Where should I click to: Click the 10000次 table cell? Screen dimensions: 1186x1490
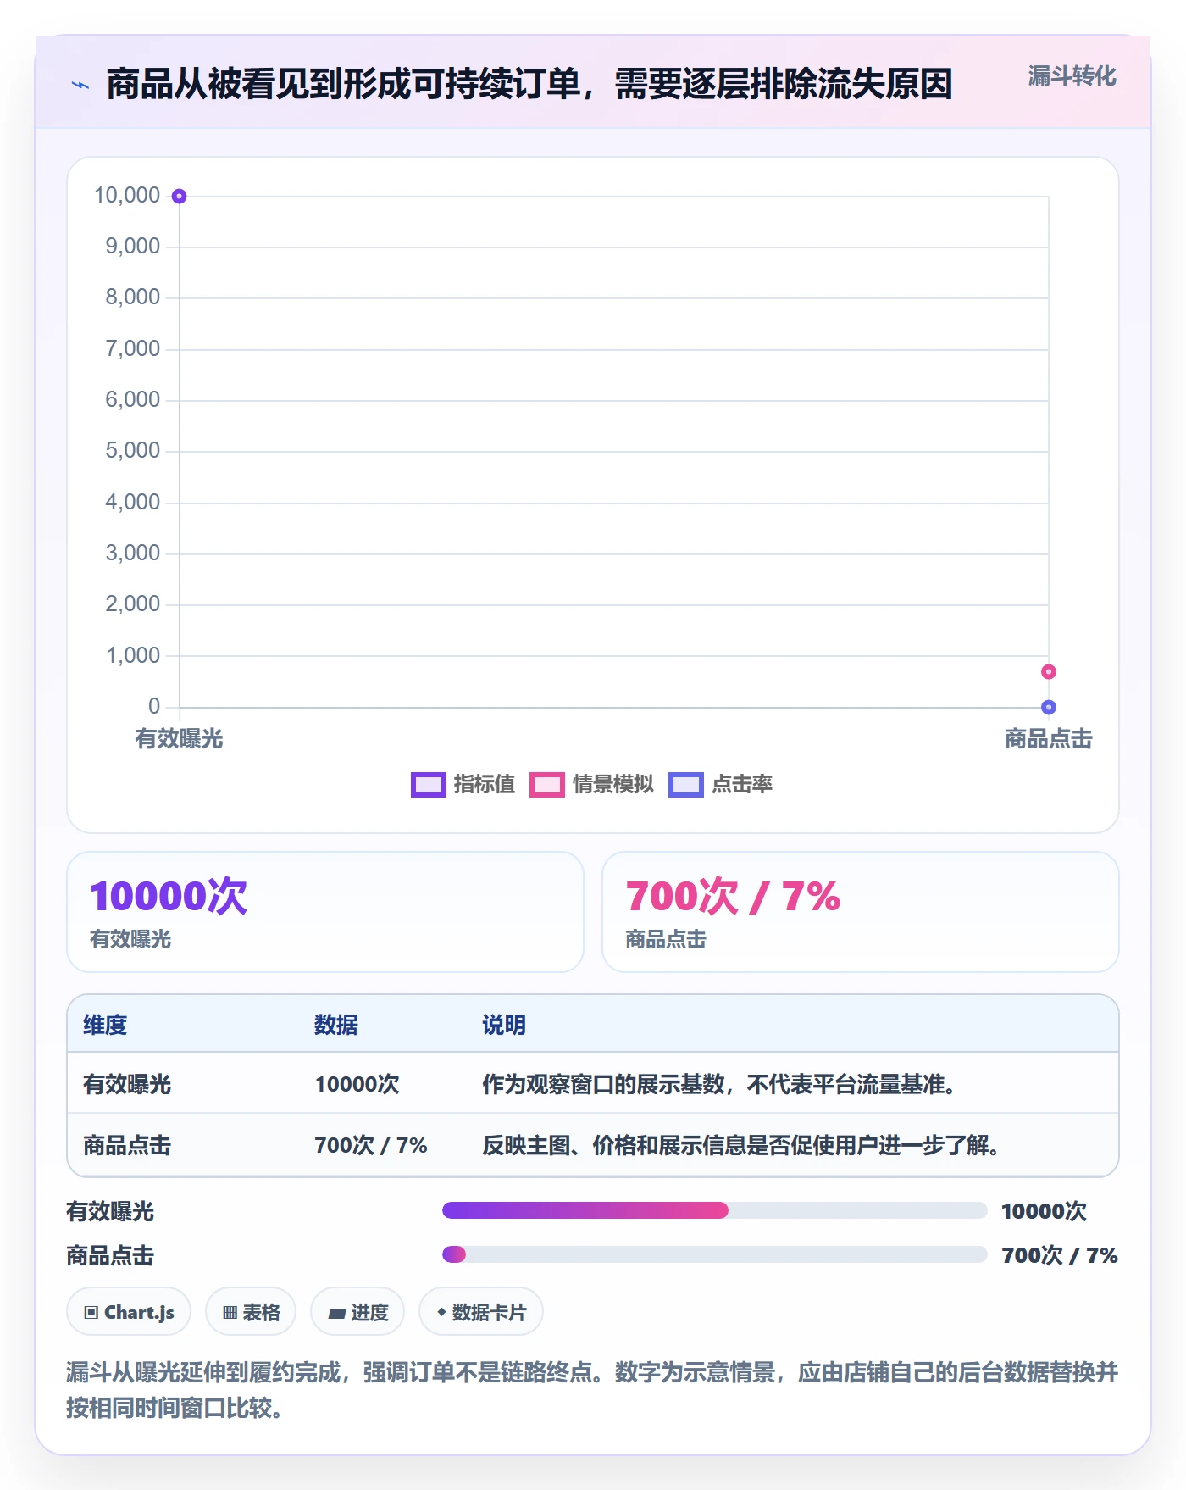coord(357,1084)
